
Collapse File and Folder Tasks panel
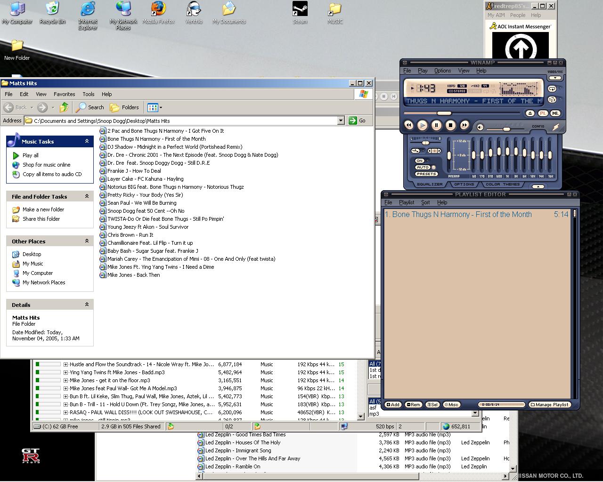click(87, 196)
